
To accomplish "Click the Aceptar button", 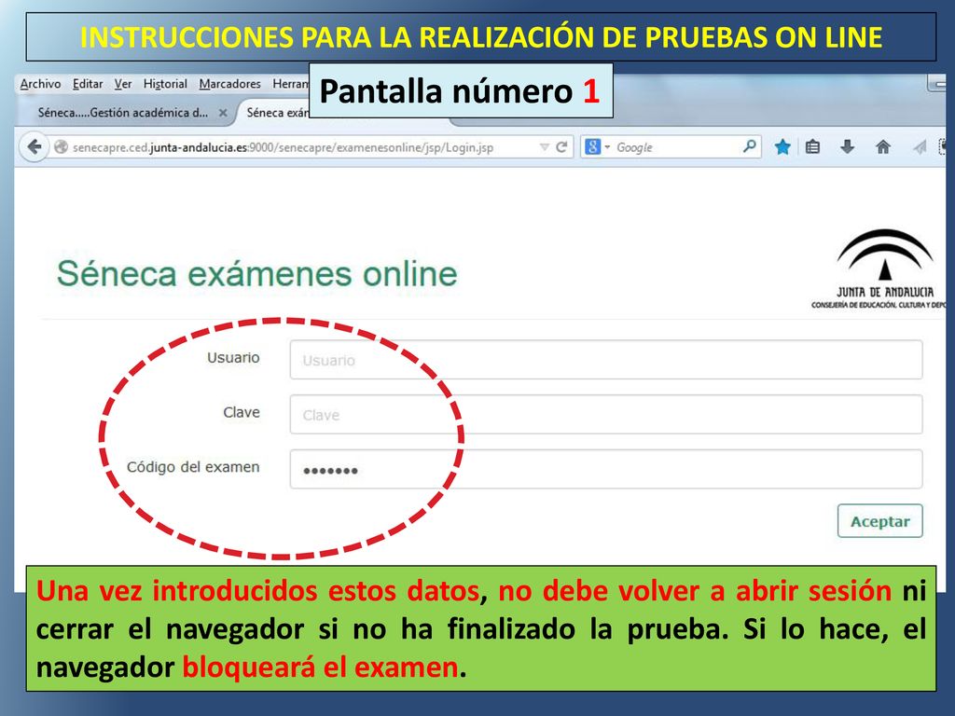I will click(x=880, y=521).
